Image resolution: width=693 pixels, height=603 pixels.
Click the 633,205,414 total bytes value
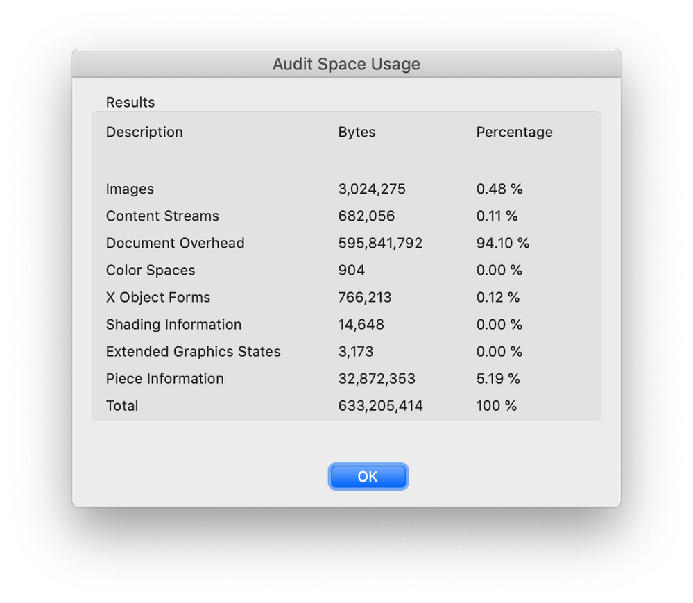[380, 405]
